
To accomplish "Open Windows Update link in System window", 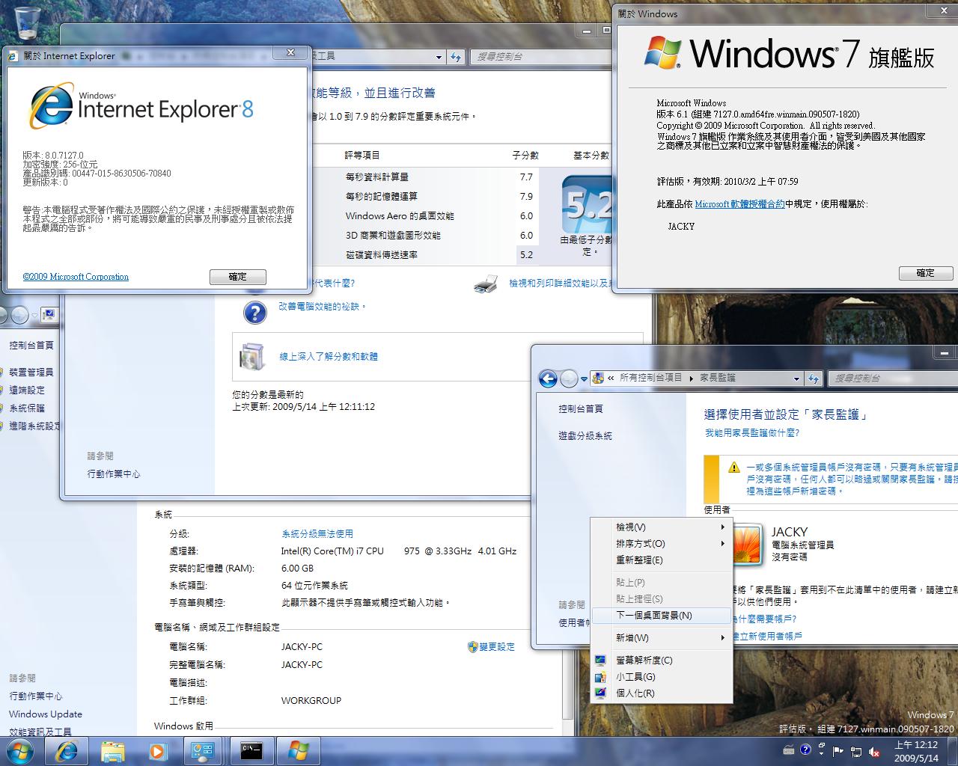I will (46, 714).
